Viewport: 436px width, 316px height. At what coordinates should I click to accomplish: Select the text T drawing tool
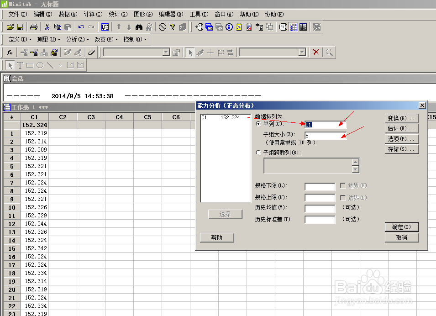pyautogui.click(x=20, y=65)
